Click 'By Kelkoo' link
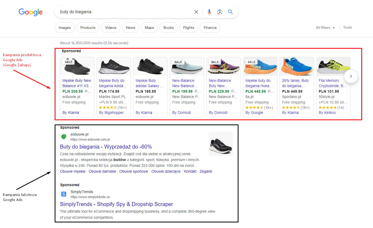 [327, 113]
